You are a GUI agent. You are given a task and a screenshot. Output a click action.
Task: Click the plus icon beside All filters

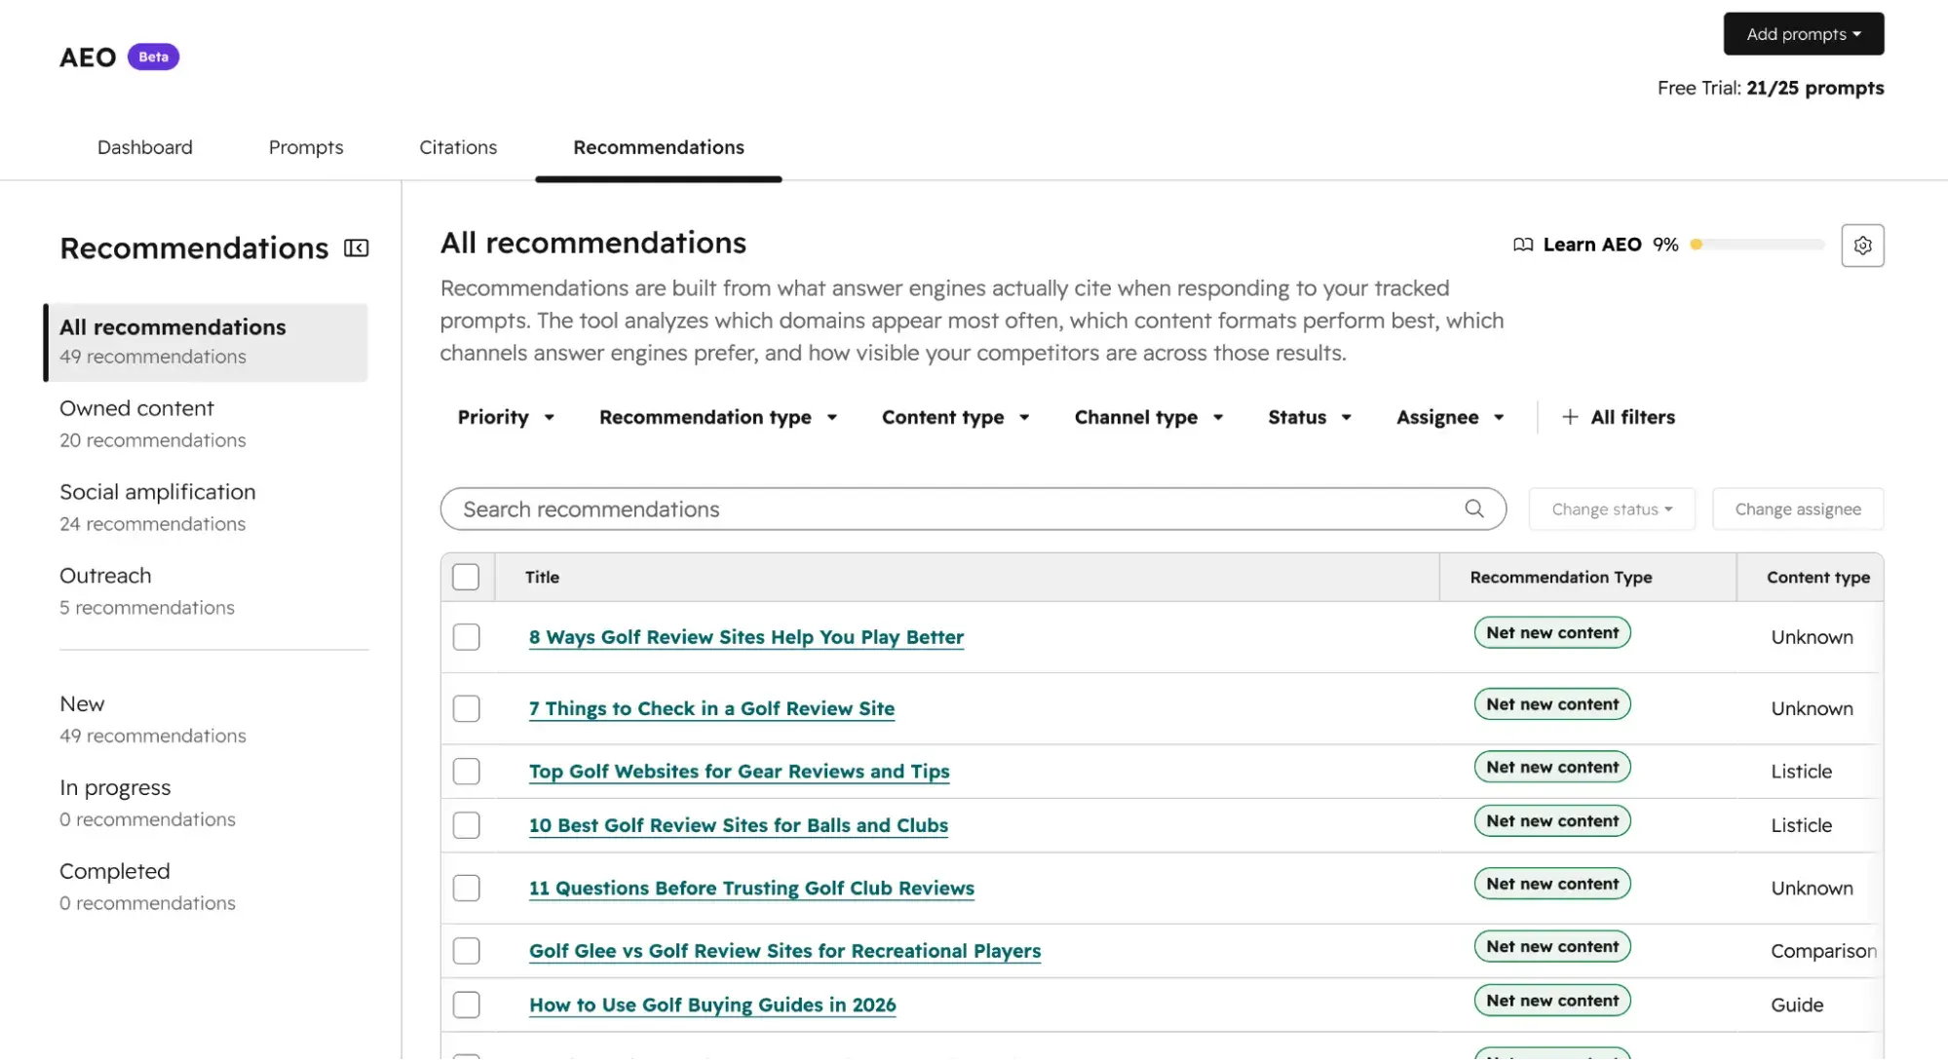[1570, 417]
